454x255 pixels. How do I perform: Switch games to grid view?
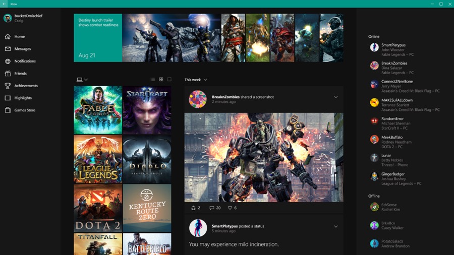tap(161, 79)
